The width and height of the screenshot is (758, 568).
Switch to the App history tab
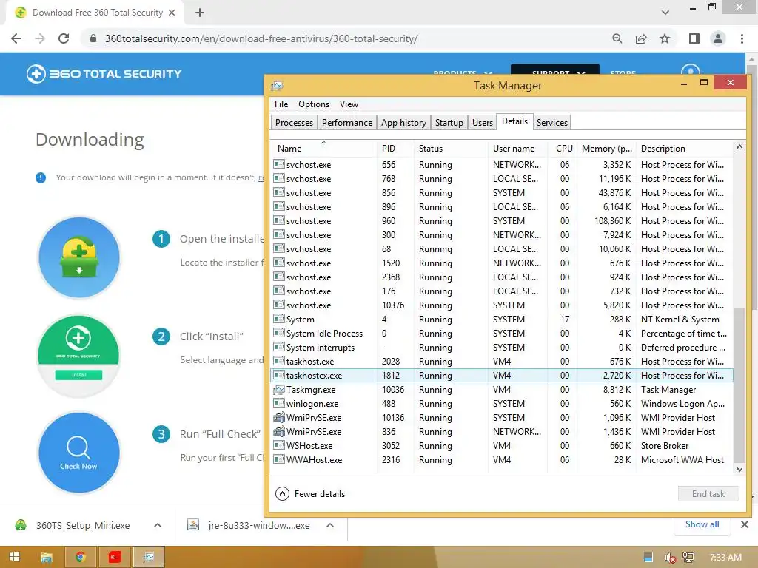(403, 123)
